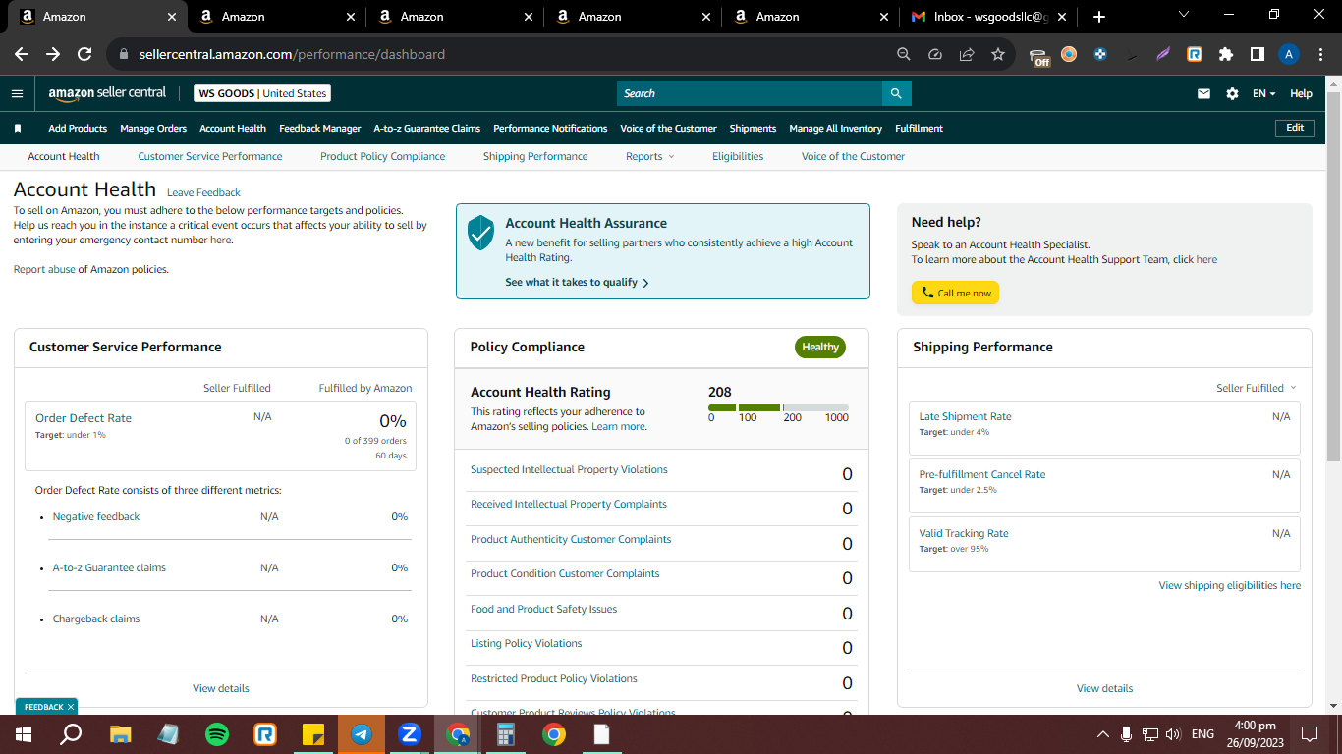Image resolution: width=1342 pixels, height=754 pixels.
Task: Click the bookmark flag icon beside Add Products
Action: click(x=18, y=128)
